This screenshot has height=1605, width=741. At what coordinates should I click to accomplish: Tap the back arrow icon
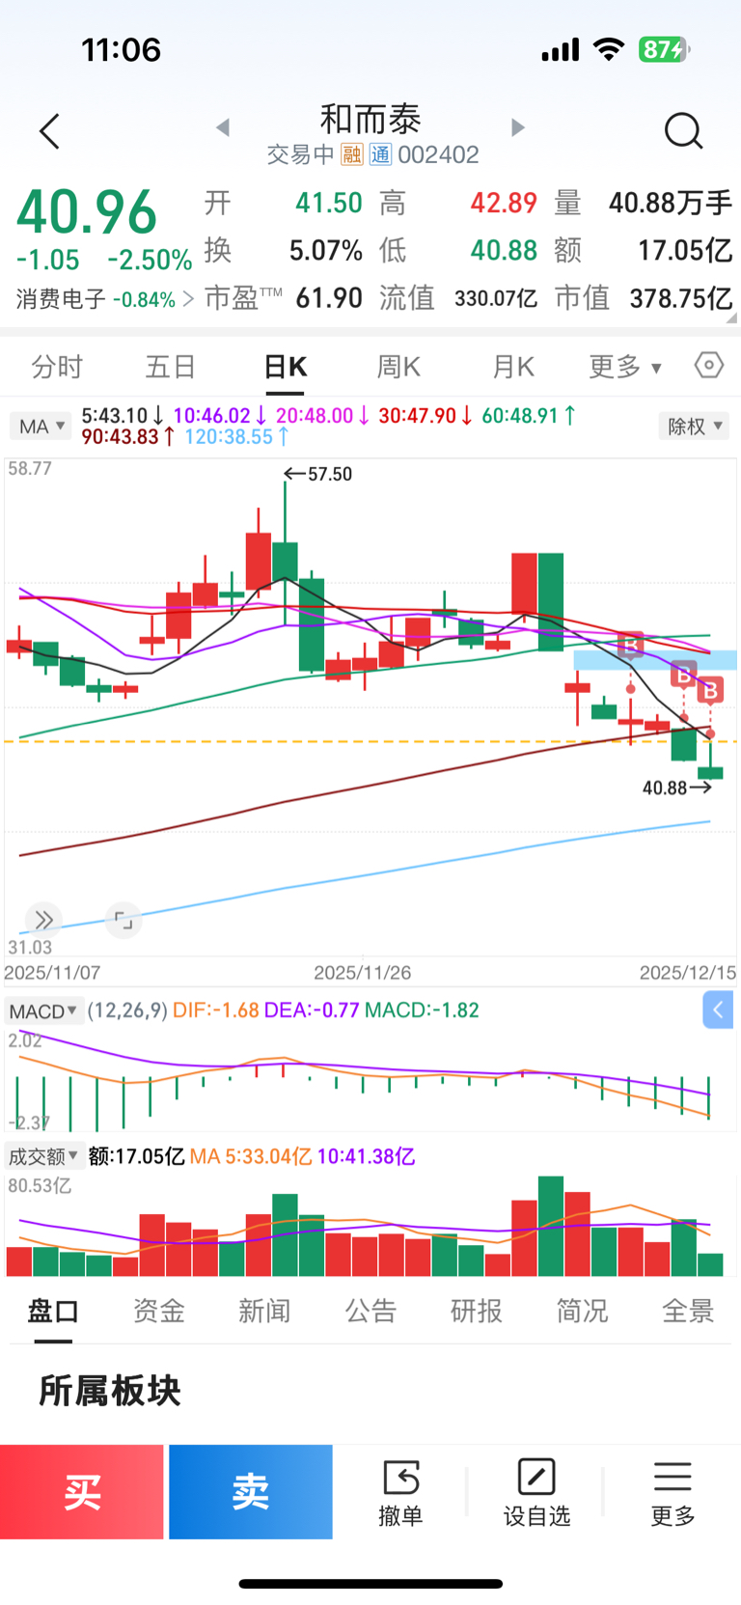(50, 131)
